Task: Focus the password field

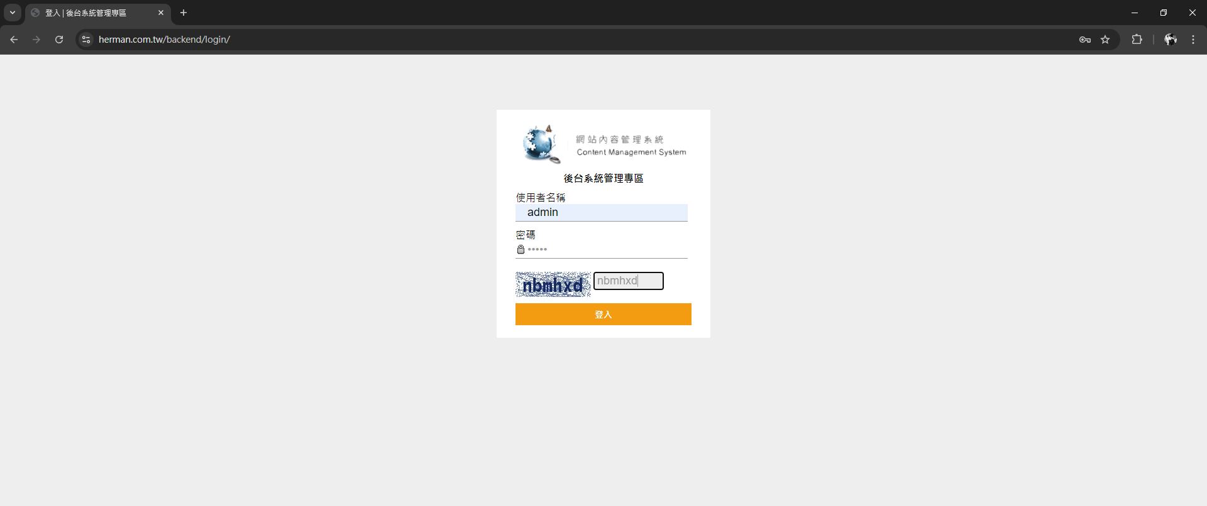Action: click(602, 249)
